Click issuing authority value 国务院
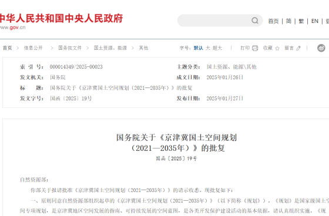The image size is (329, 216). pyautogui.click(x=58, y=77)
